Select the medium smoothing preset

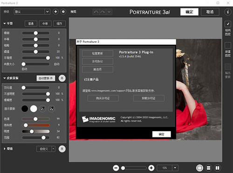coord(45,24)
